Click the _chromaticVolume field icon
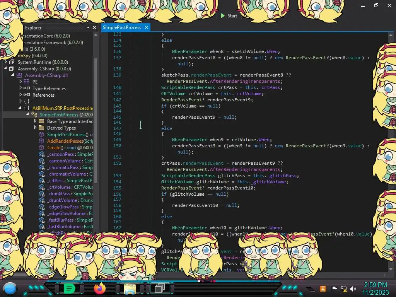Screen dimensions: 396x297 pyautogui.click(x=42, y=174)
